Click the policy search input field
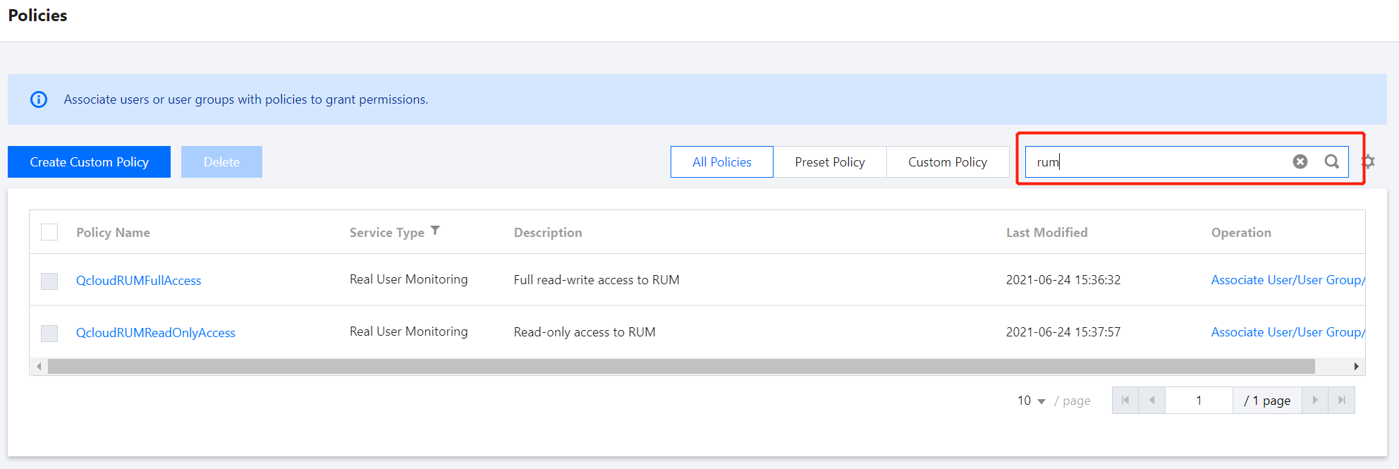This screenshot has height=469, width=1399. tap(1156, 162)
